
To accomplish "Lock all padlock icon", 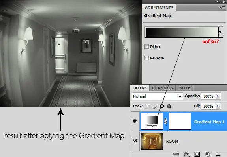I will coord(169,106).
